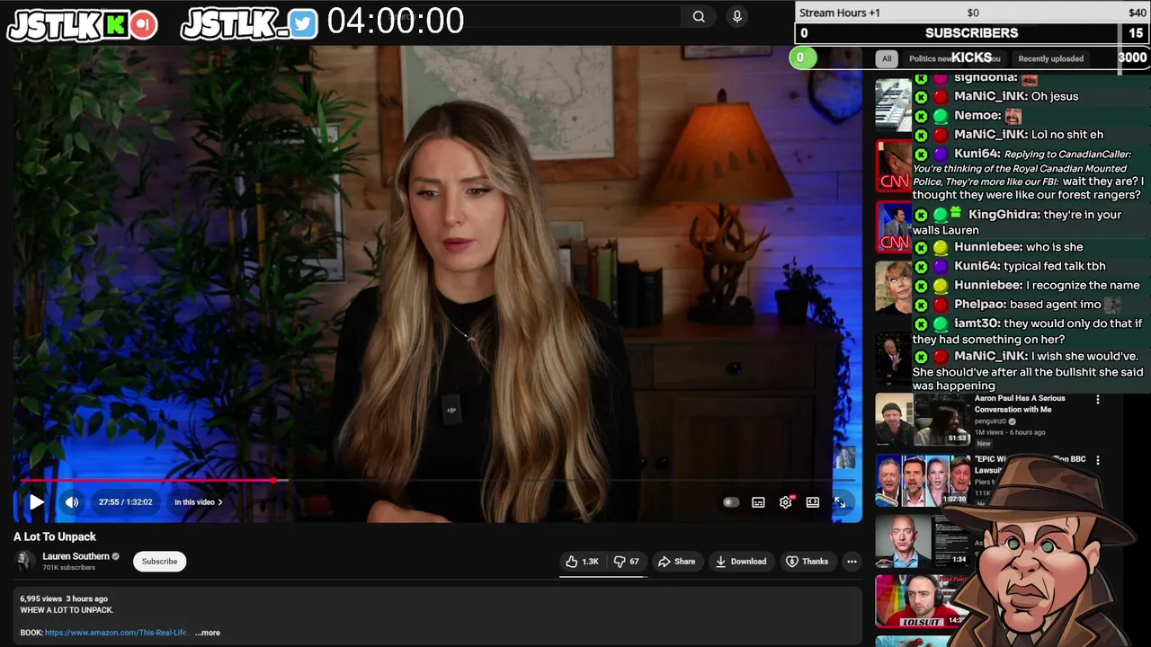Open options menu for Aaron Paul video

(1097, 399)
